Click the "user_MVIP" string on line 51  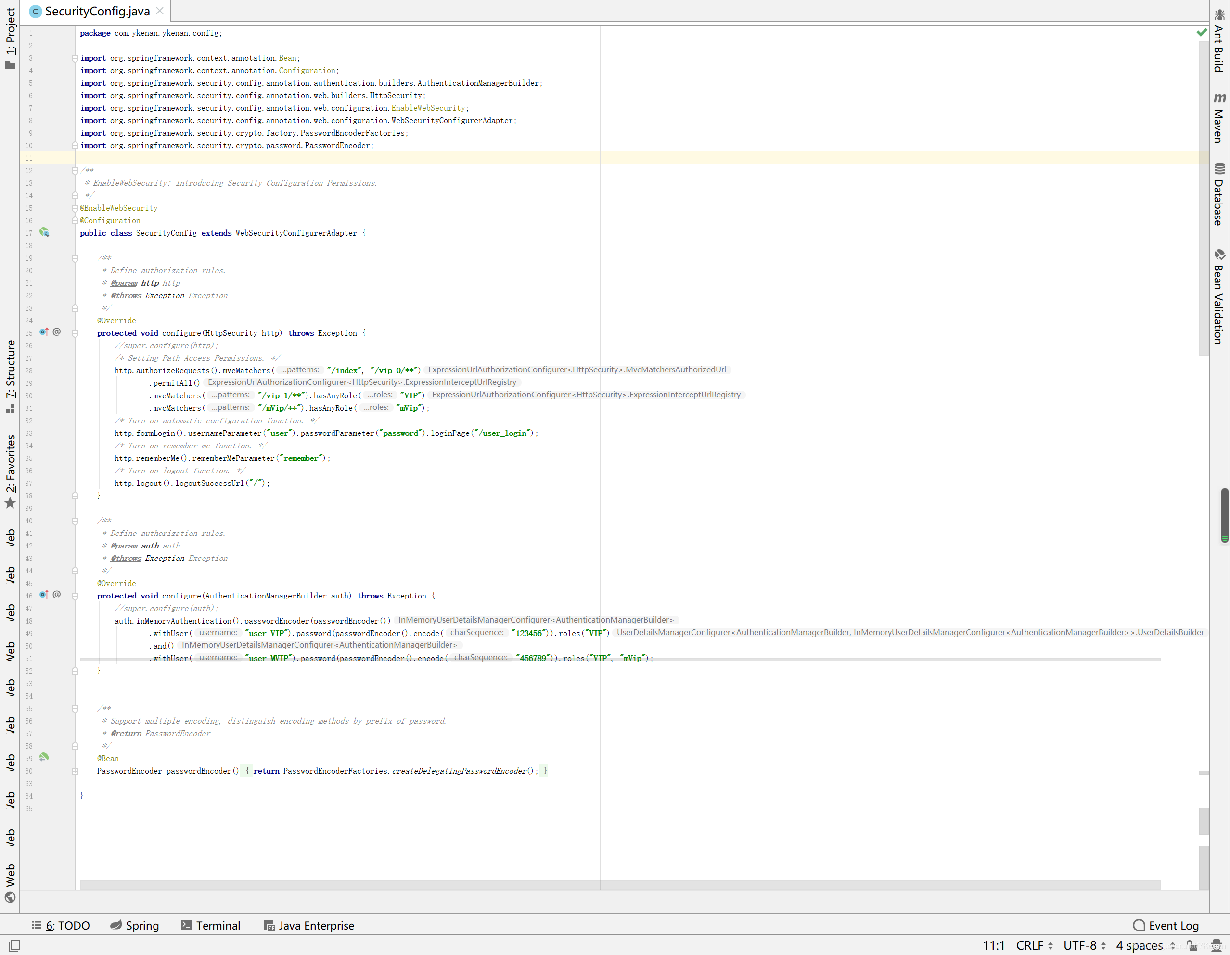pyautogui.click(x=268, y=658)
